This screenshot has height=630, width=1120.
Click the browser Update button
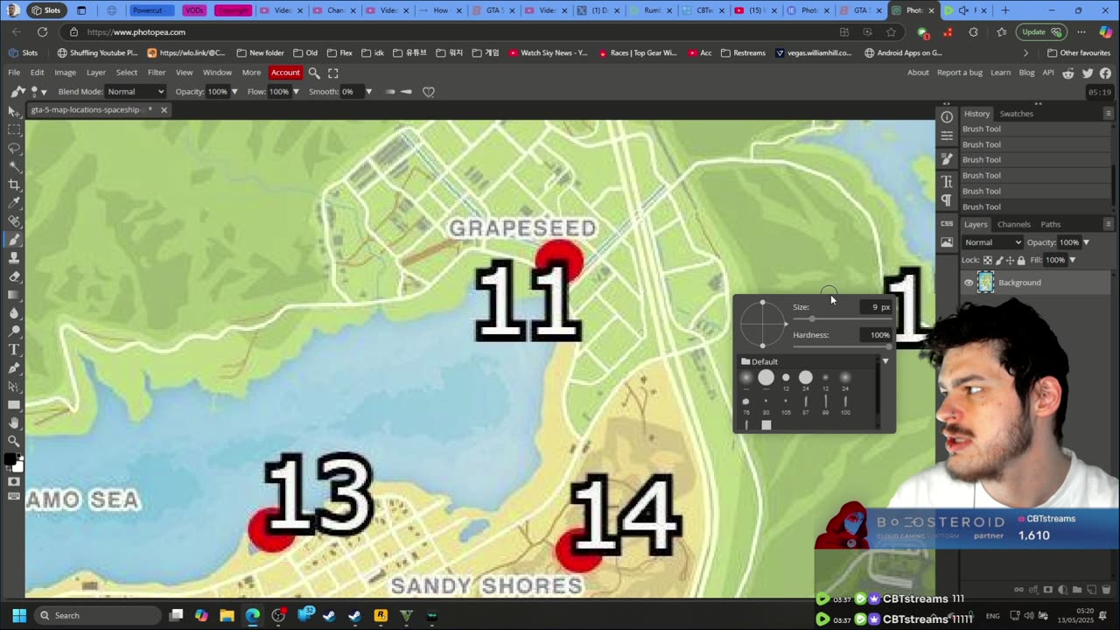pos(1041,32)
